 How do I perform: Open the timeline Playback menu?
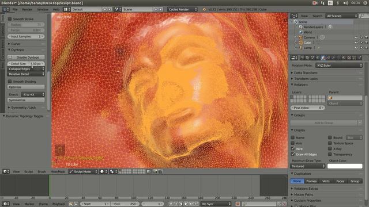click(59, 204)
